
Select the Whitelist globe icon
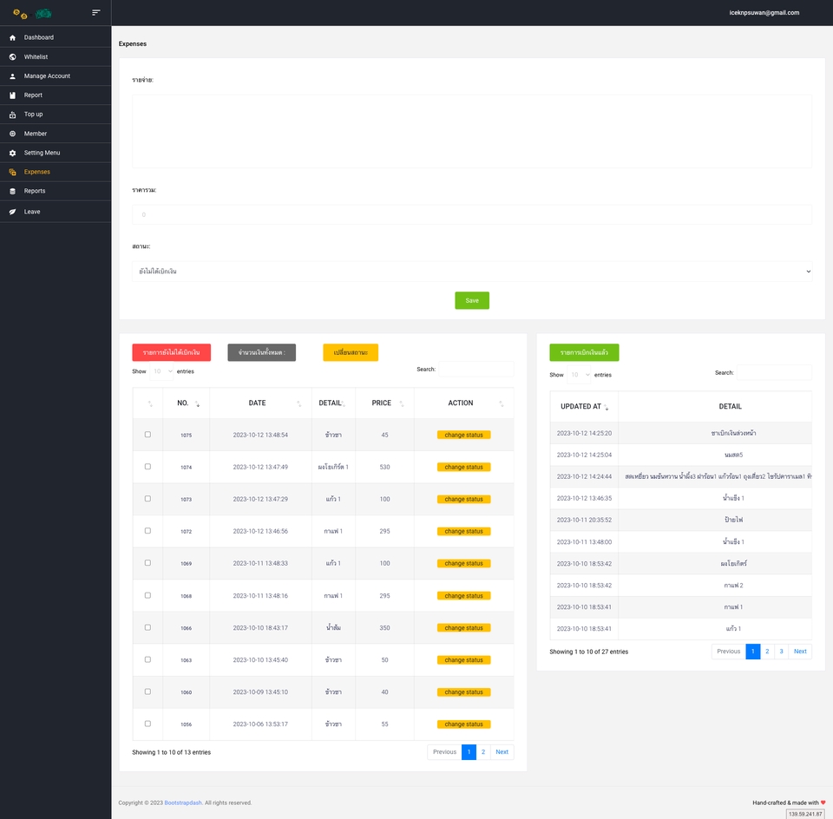coord(12,56)
